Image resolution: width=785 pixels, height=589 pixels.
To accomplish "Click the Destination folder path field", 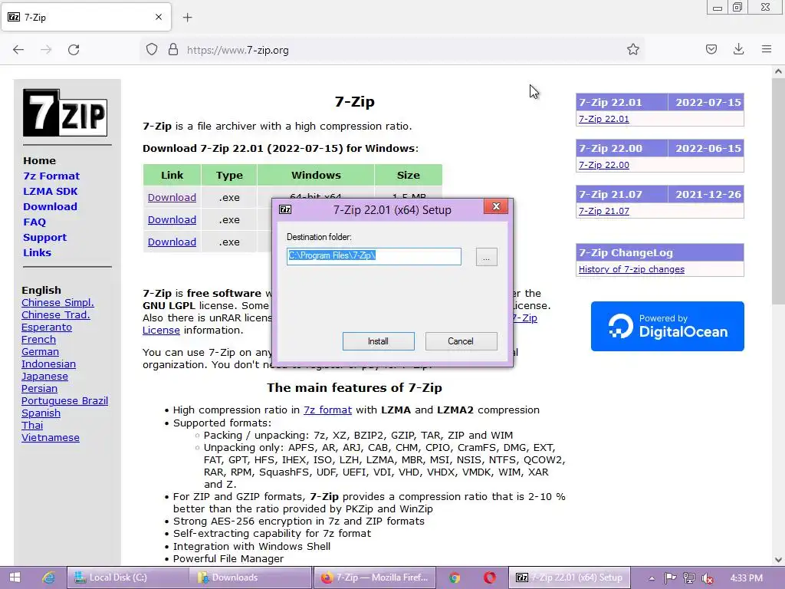I will click(373, 256).
